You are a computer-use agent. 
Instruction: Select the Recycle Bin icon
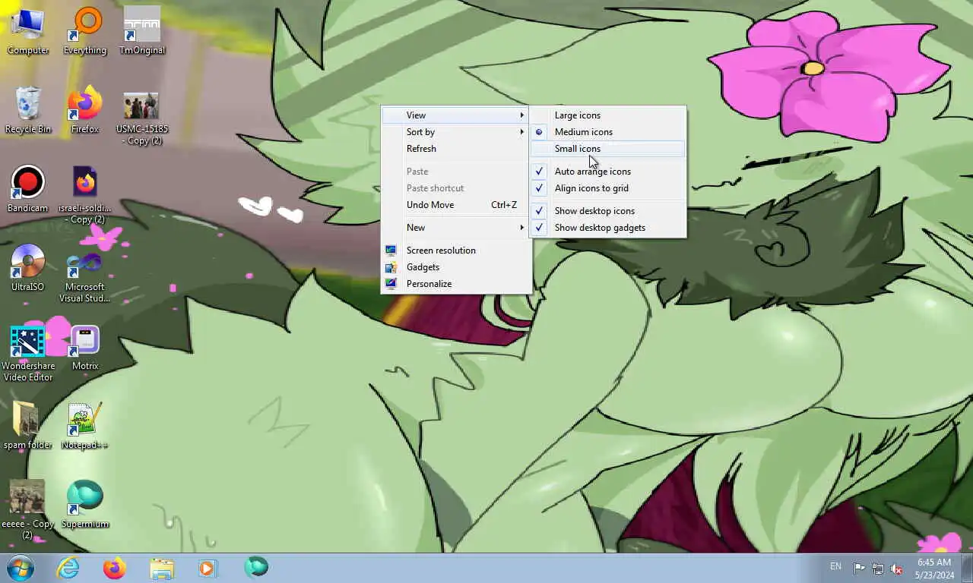(28, 109)
